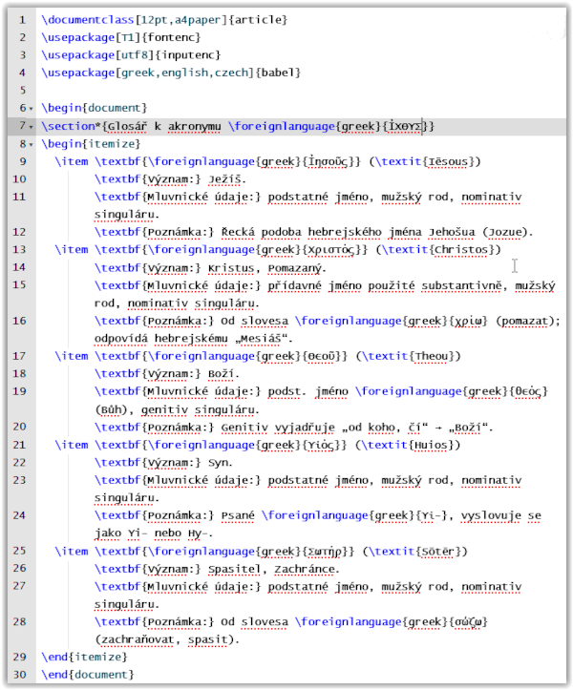573x690 pixels.
Task: Click line number 13 in the gutter
Action: (x=19, y=250)
